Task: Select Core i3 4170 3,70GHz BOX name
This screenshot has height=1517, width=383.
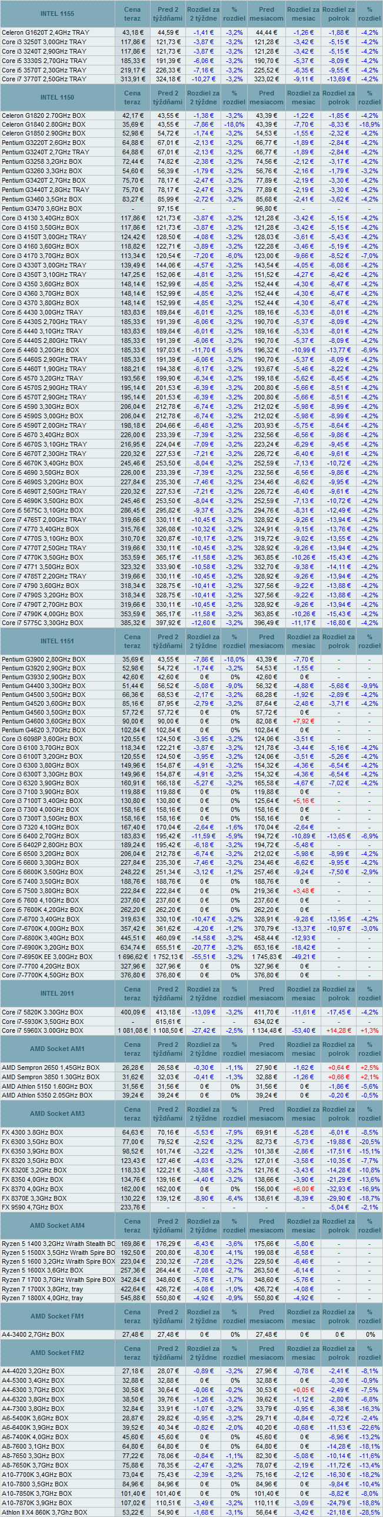Action: pyautogui.click(x=40, y=256)
